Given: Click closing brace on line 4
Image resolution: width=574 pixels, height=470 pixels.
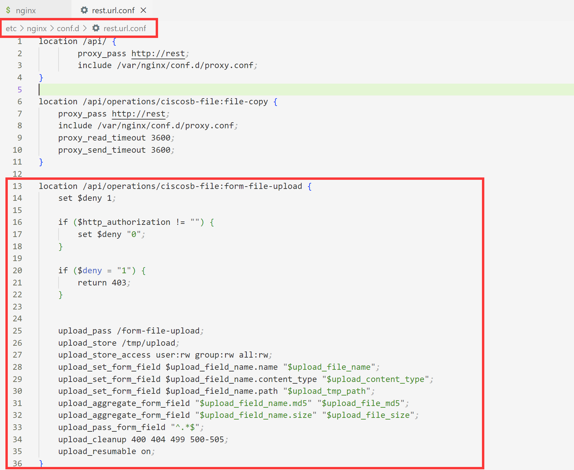Looking at the screenshot, I should click(41, 78).
